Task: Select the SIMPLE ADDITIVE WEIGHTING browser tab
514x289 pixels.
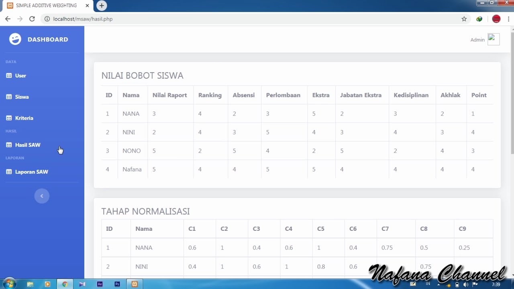Action: pos(46,6)
